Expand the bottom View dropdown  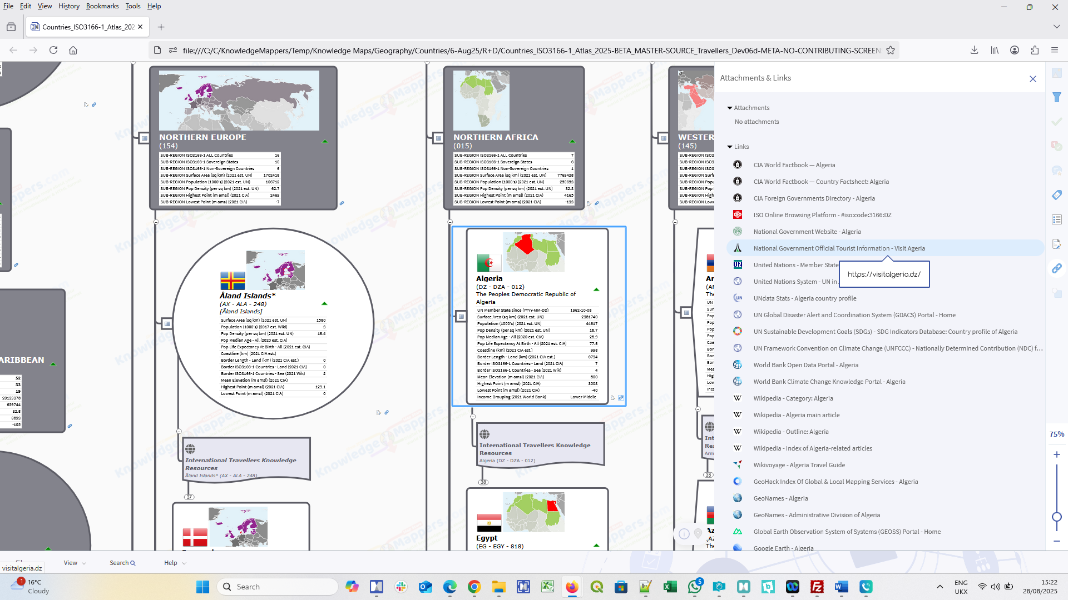tap(75, 563)
